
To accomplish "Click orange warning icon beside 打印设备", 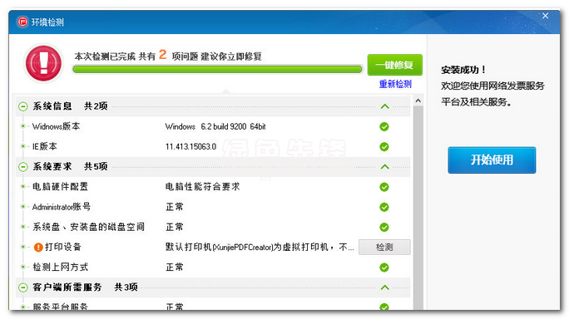I will [38, 248].
